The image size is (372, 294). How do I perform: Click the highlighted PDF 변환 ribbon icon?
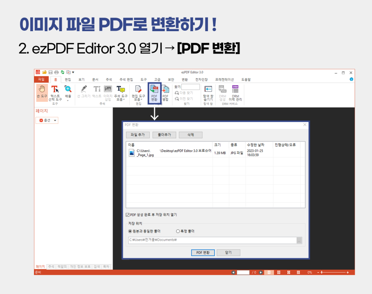tap(154, 92)
